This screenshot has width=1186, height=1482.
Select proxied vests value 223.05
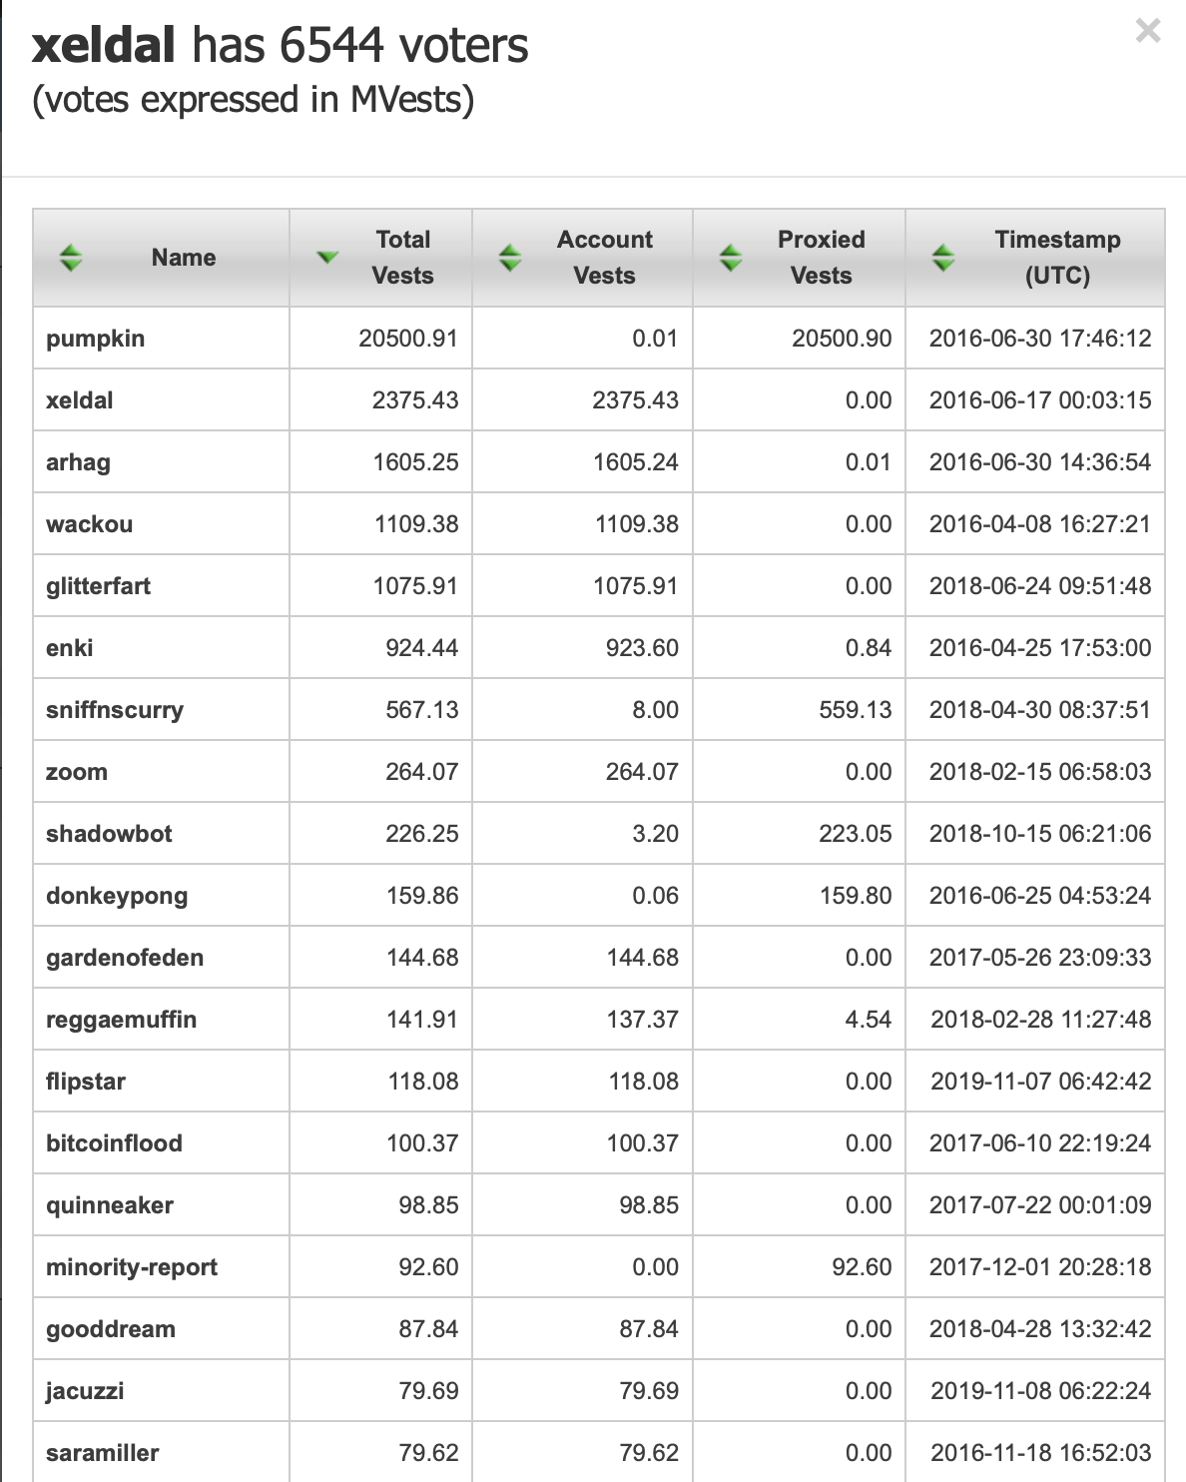pos(856,834)
